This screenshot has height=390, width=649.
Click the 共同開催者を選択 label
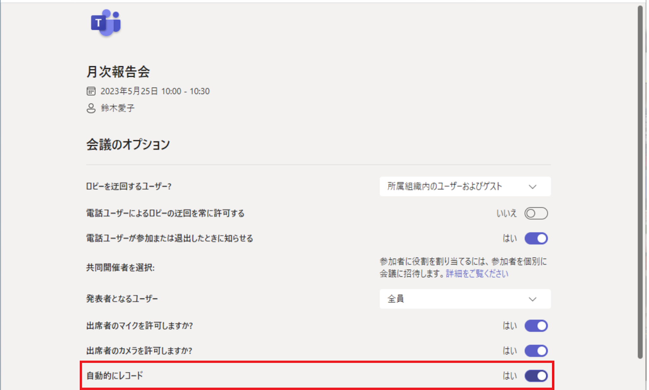(x=120, y=268)
